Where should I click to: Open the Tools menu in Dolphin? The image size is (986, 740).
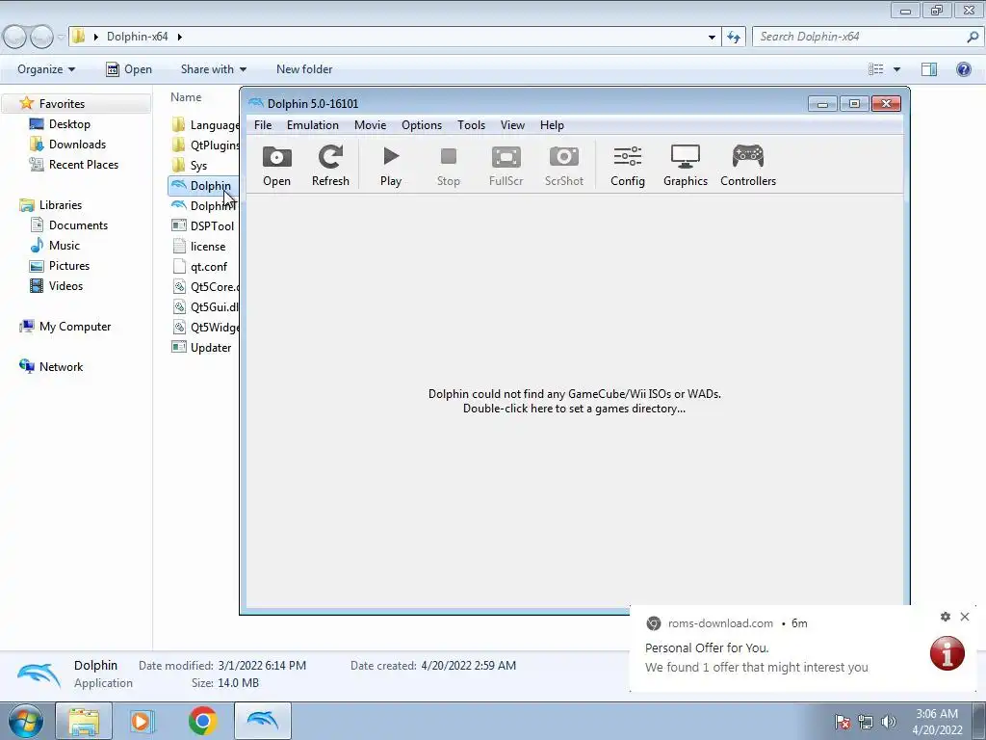pyautogui.click(x=472, y=125)
